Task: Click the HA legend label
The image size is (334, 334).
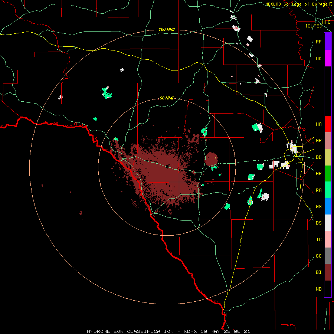Action: tap(318, 124)
